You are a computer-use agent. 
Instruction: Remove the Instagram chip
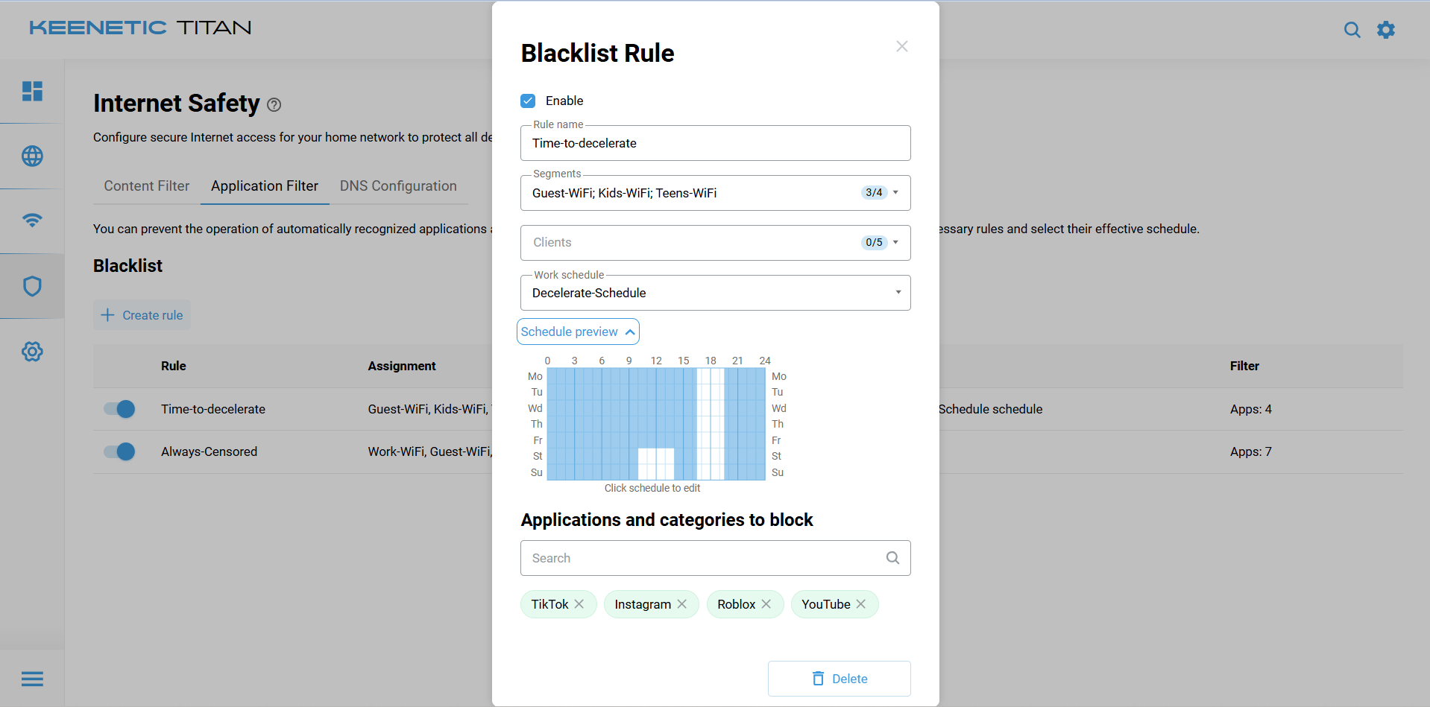point(681,604)
